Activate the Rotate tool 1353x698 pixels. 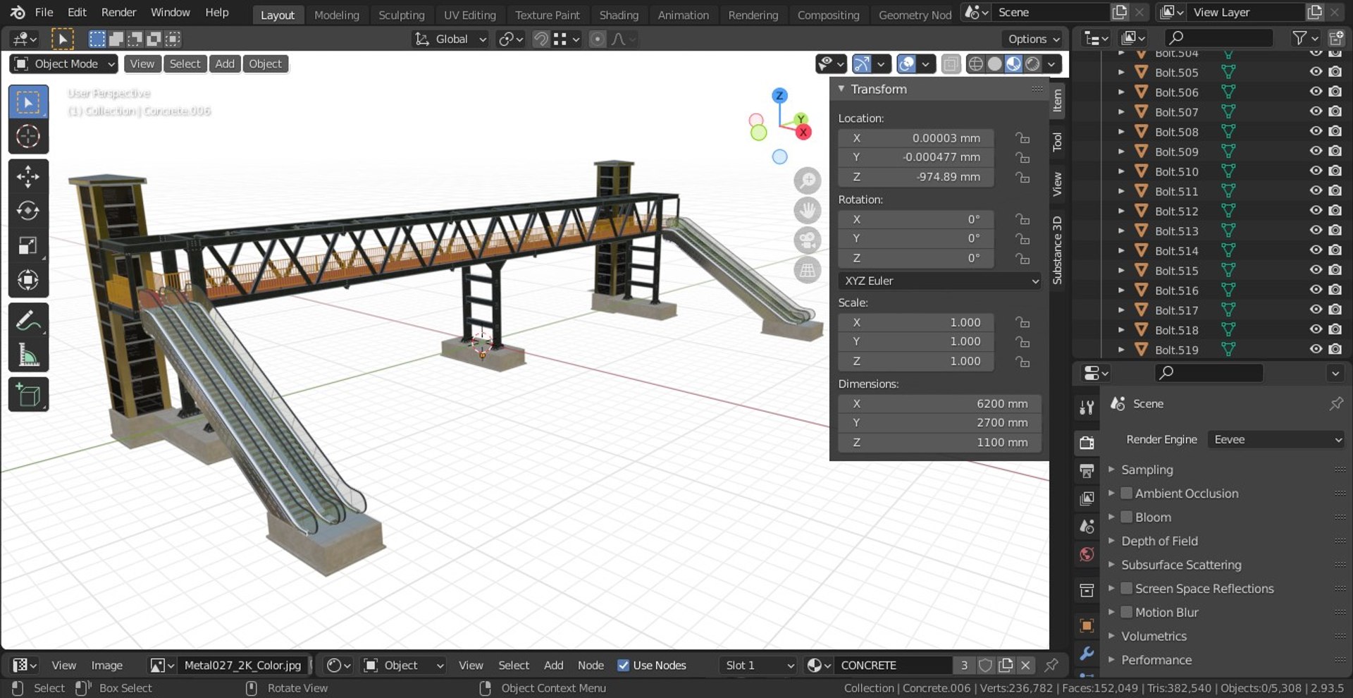pos(28,211)
